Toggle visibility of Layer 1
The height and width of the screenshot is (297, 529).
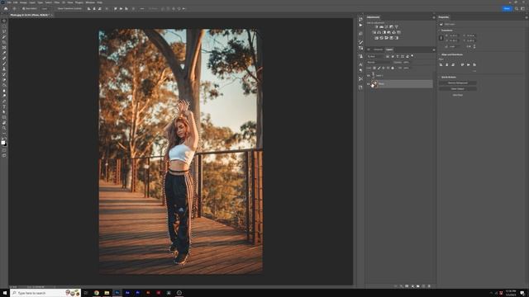[369, 75]
